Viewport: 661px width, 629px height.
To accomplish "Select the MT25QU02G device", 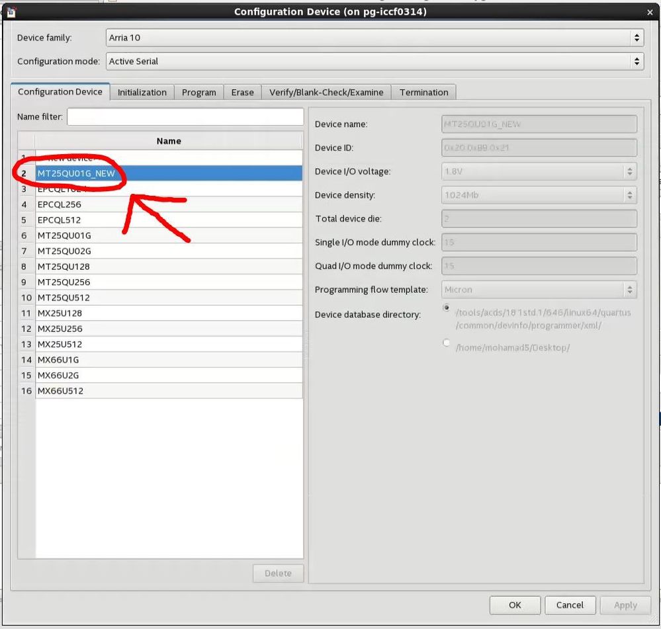I will (169, 251).
